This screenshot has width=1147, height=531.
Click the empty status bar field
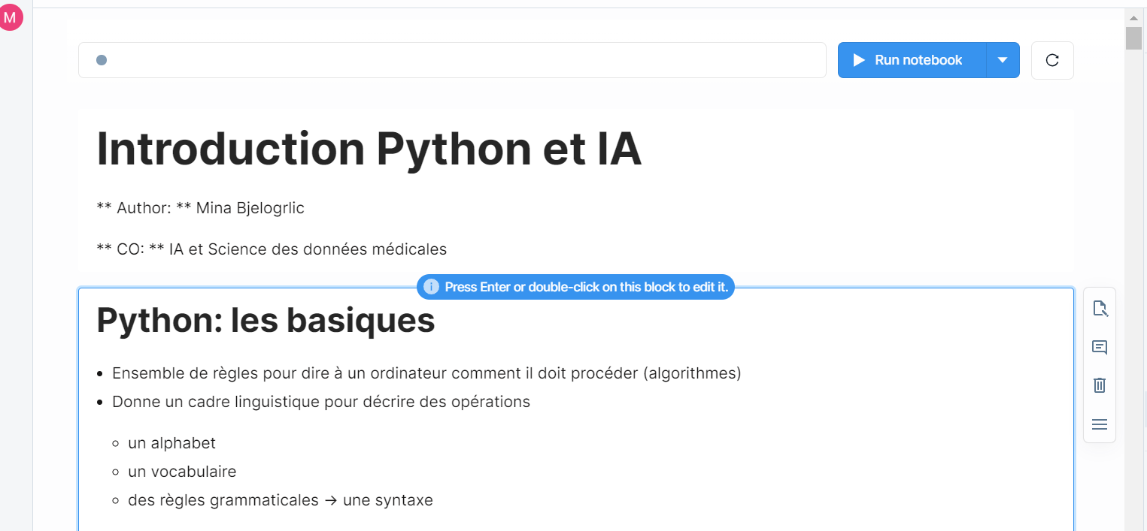(451, 60)
